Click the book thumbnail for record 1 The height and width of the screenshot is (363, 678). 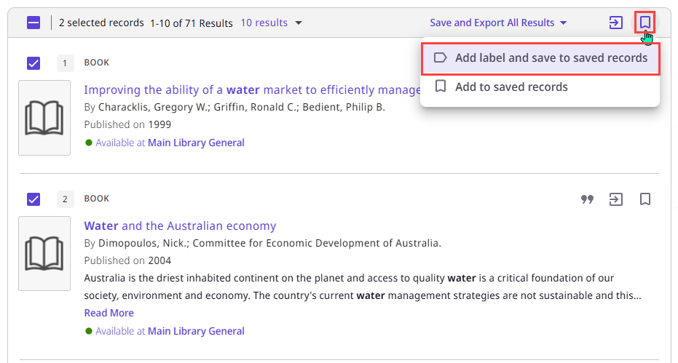click(44, 118)
